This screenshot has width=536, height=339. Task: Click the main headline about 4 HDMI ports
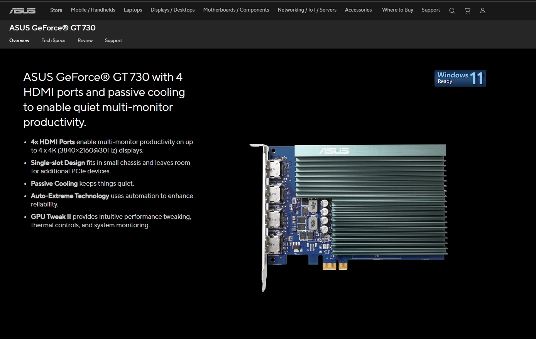pyautogui.click(x=104, y=99)
